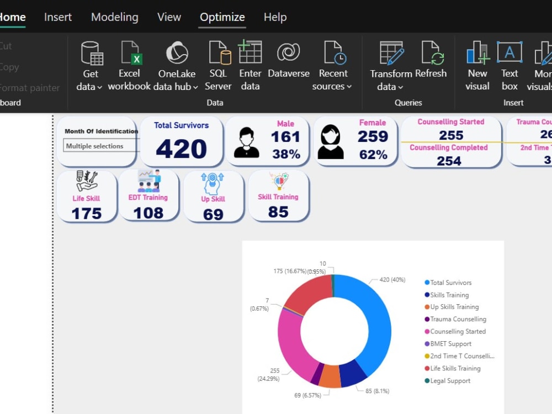Select the SQL Server icon
The width and height of the screenshot is (552, 414).
(220, 53)
